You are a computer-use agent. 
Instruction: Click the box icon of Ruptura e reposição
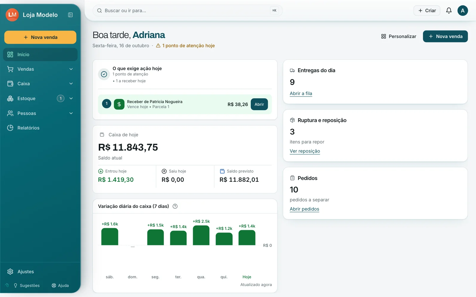[292, 120]
